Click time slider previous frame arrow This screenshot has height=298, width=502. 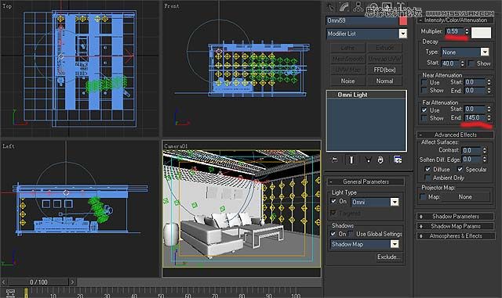pos(4,282)
